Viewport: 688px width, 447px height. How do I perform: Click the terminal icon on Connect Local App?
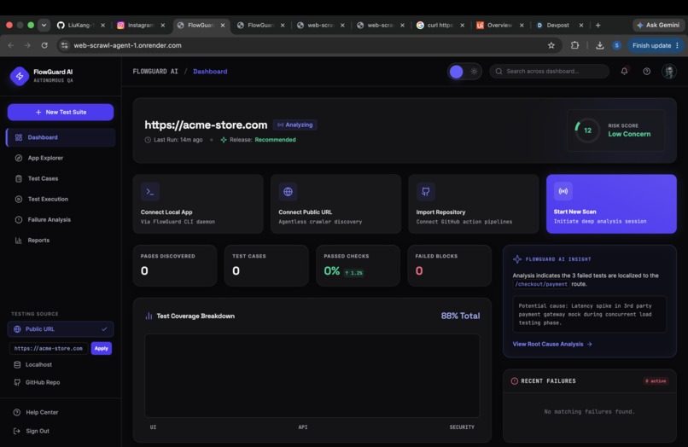pyautogui.click(x=150, y=192)
